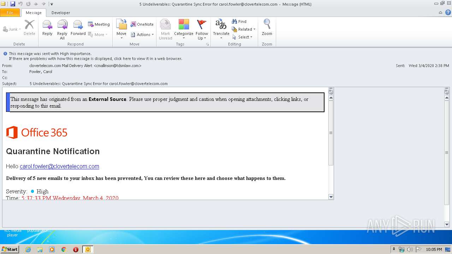Screen dimensions: 452x254
Task: Click the Undo arrow in quick access toolbar
Action: tap(20, 4)
